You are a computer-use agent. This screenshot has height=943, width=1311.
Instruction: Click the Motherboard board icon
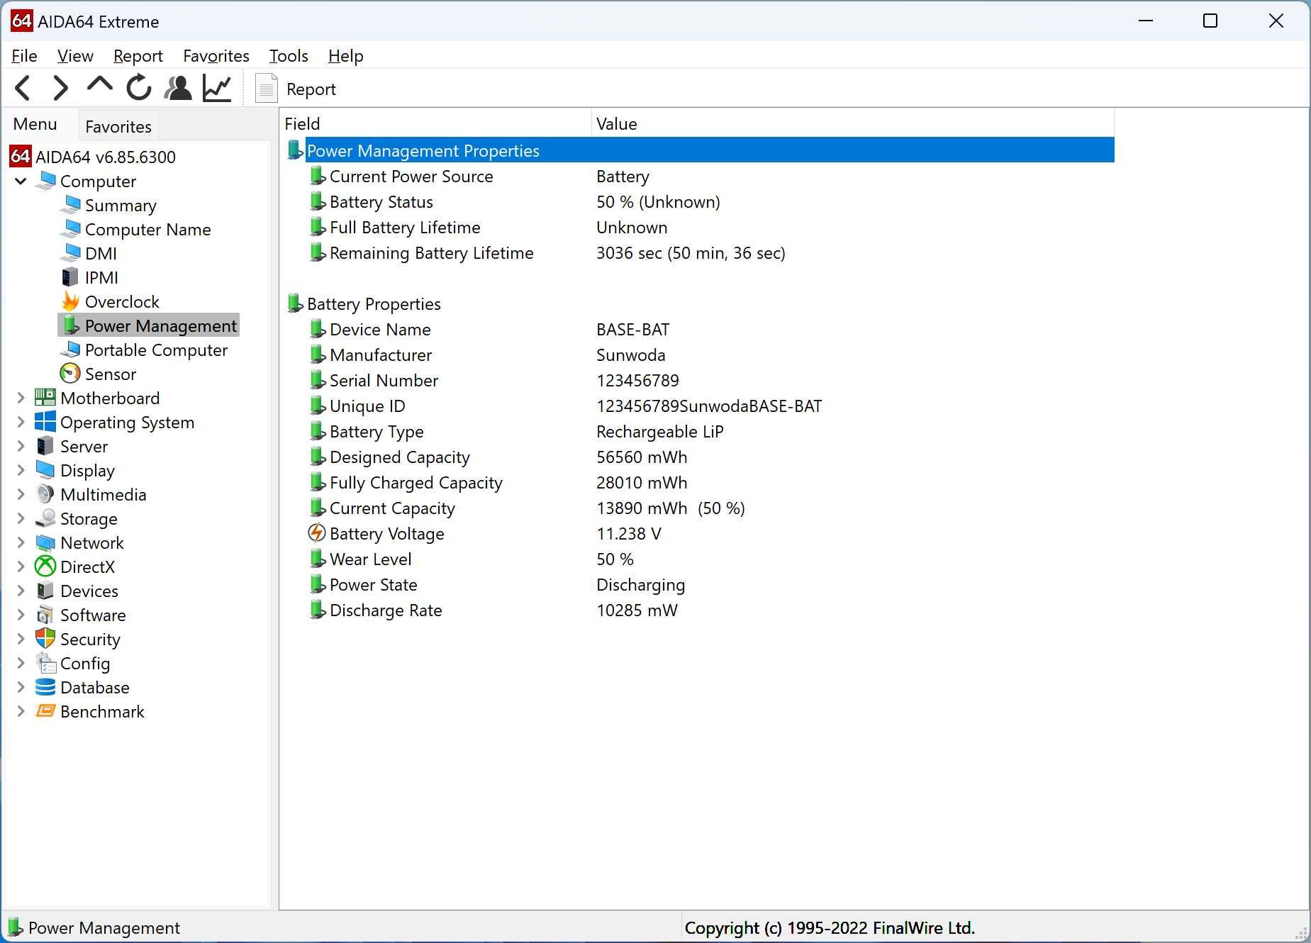click(x=45, y=398)
